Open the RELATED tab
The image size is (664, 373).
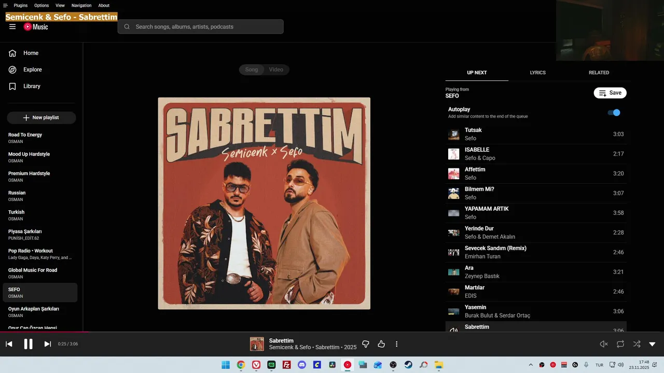coord(599,73)
